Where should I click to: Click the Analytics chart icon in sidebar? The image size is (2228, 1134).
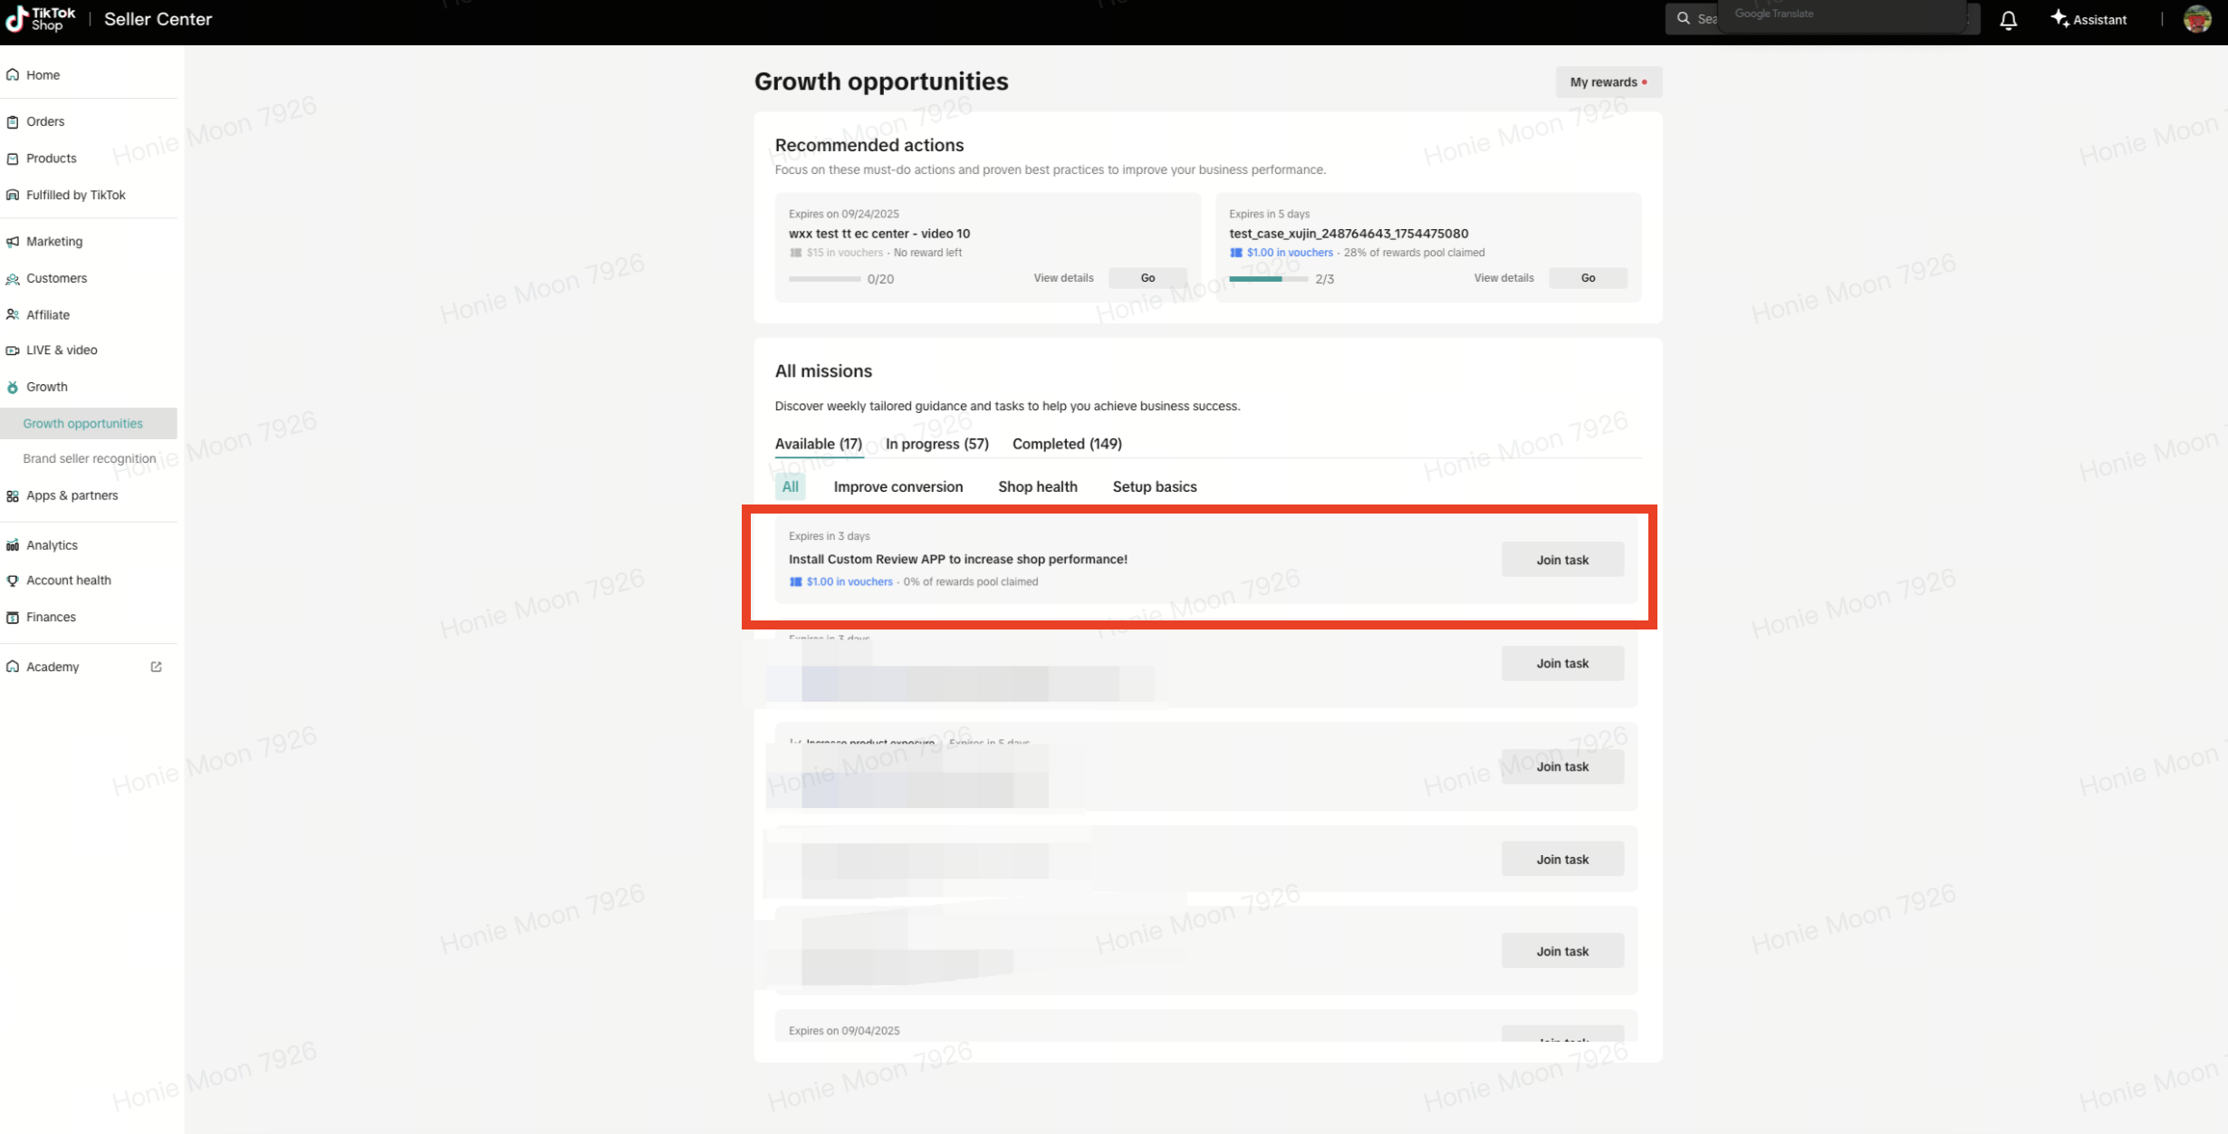[13, 545]
